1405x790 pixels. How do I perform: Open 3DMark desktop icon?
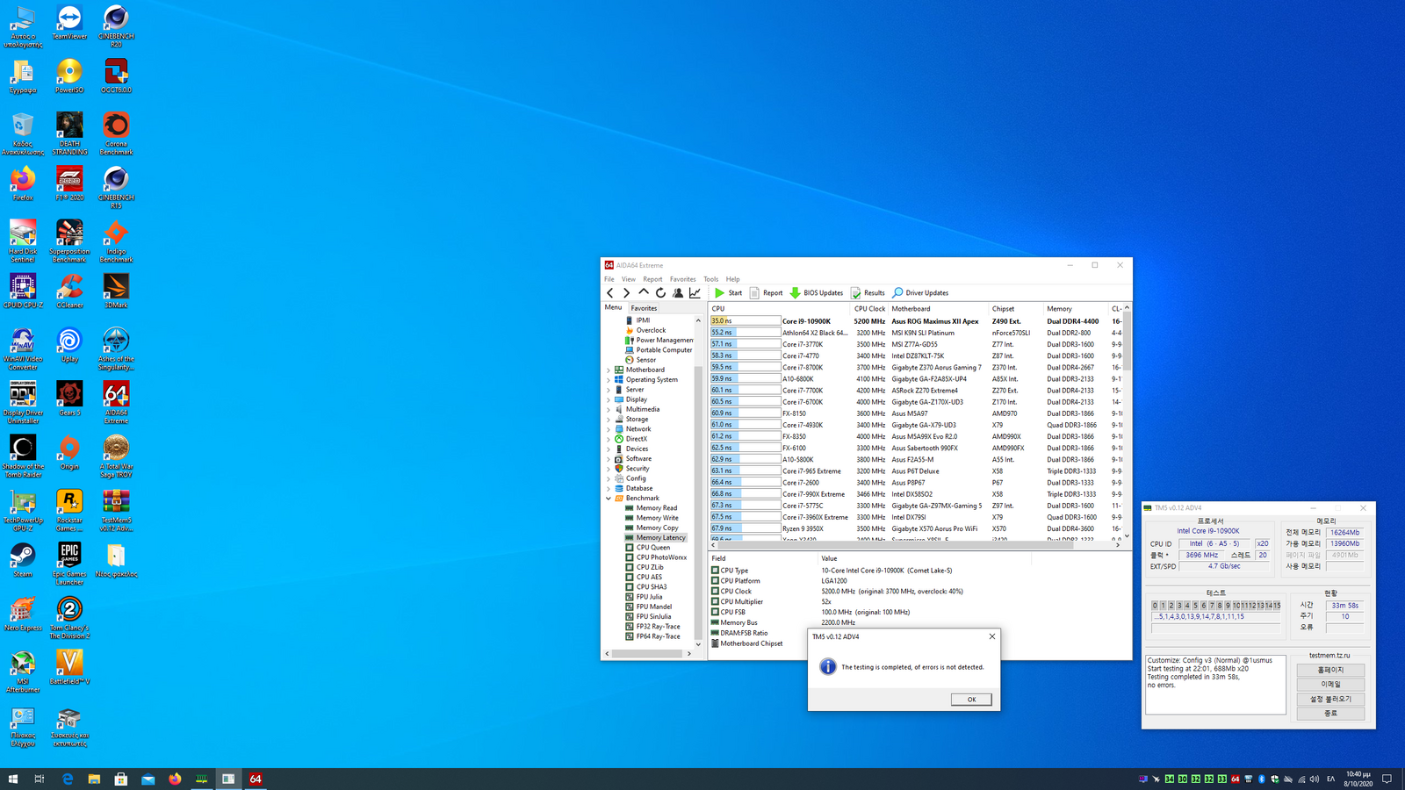(x=116, y=291)
